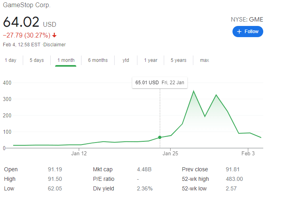The image size is (284, 202).
Task: Click the NYSE: GME ticker label
Action: pos(247,20)
